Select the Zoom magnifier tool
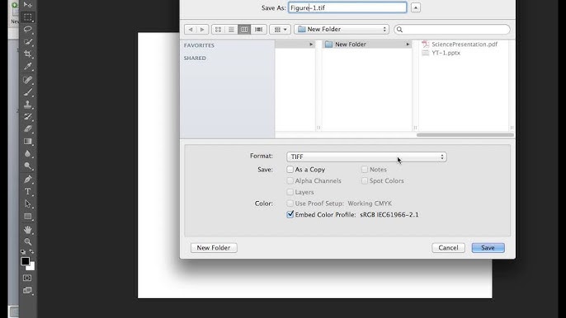 pos(28,241)
